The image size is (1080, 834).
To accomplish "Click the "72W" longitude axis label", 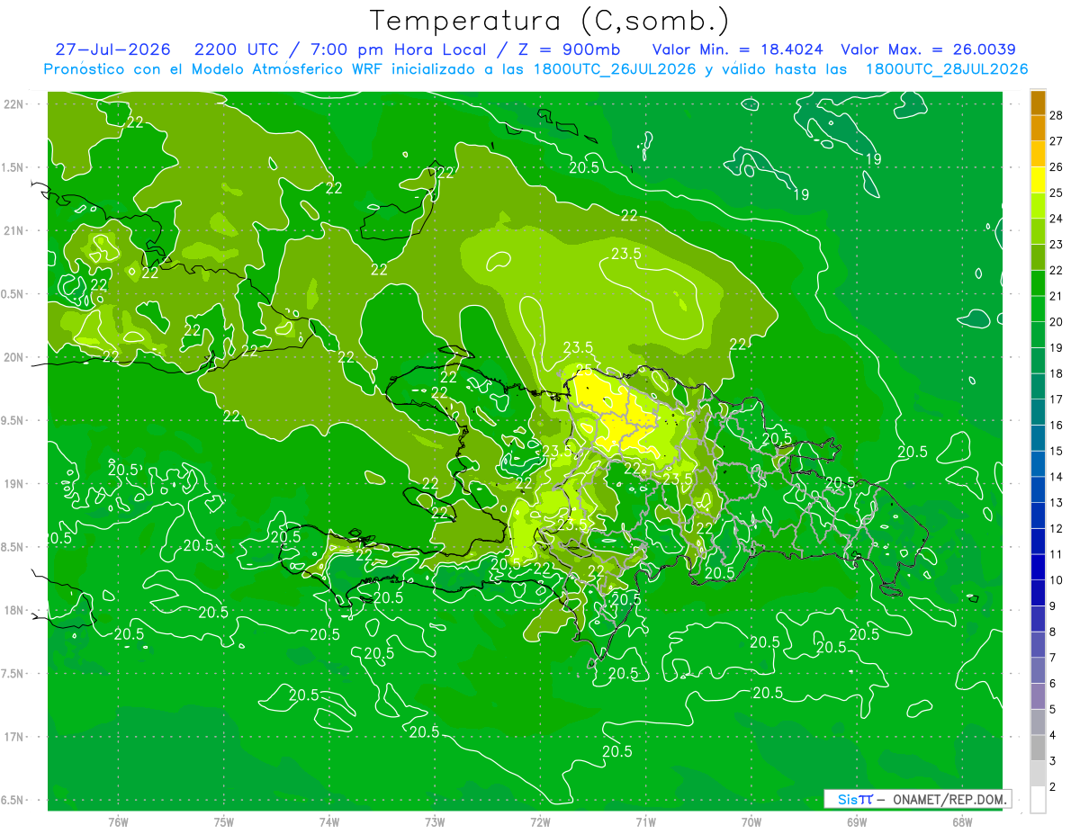I will (540, 821).
